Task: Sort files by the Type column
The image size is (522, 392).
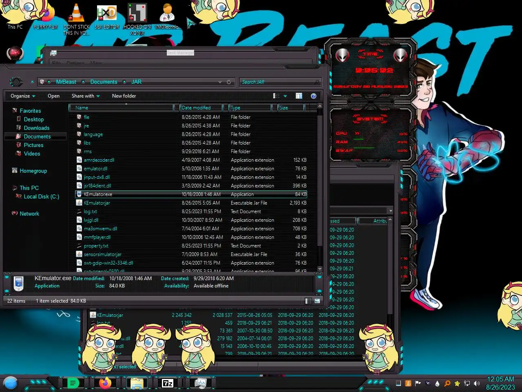Action: point(250,108)
